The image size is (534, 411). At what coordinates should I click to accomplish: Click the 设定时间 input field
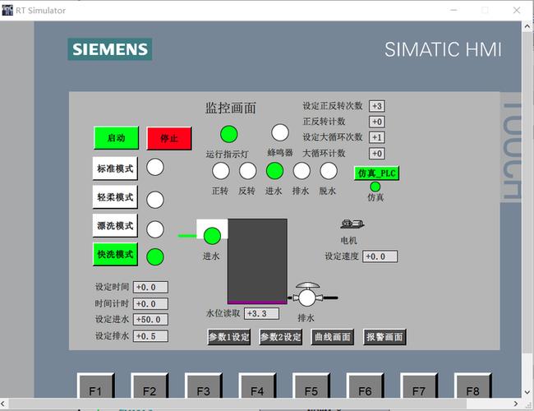150,287
